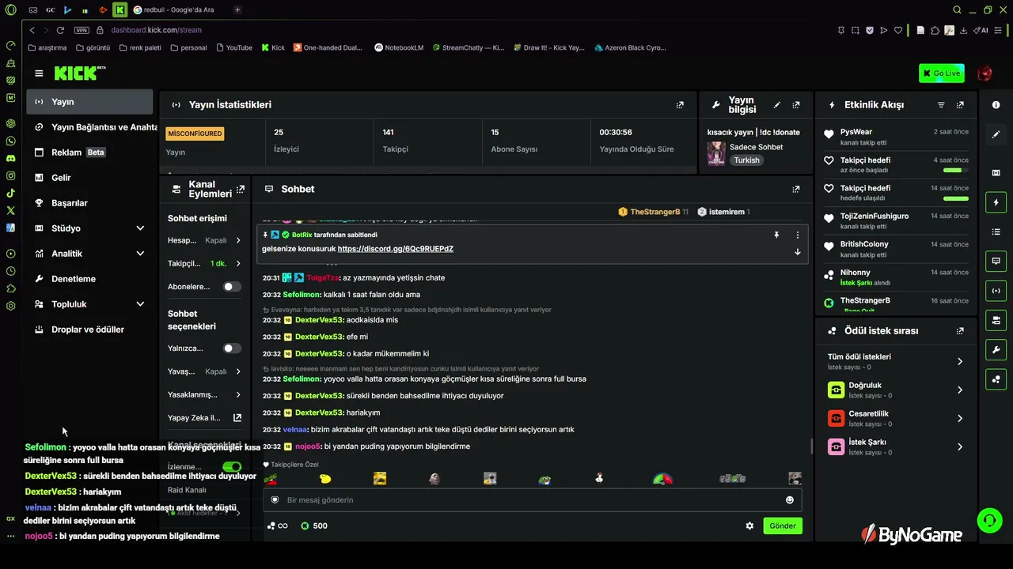Edit stream info with the pencil icon
The image size is (1013, 569).
click(777, 105)
